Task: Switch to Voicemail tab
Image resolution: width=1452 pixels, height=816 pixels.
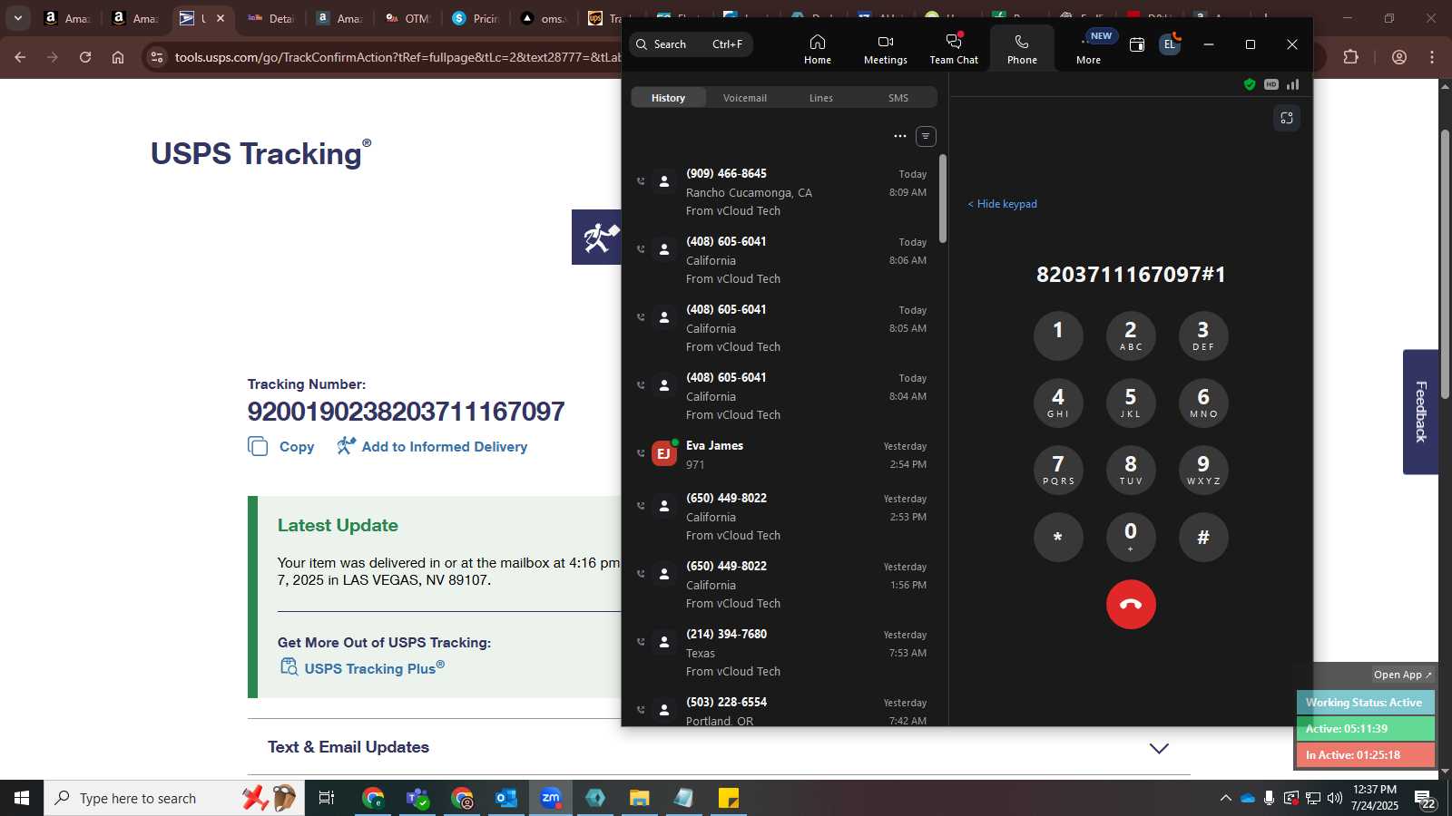Action: (x=744, y=98)
